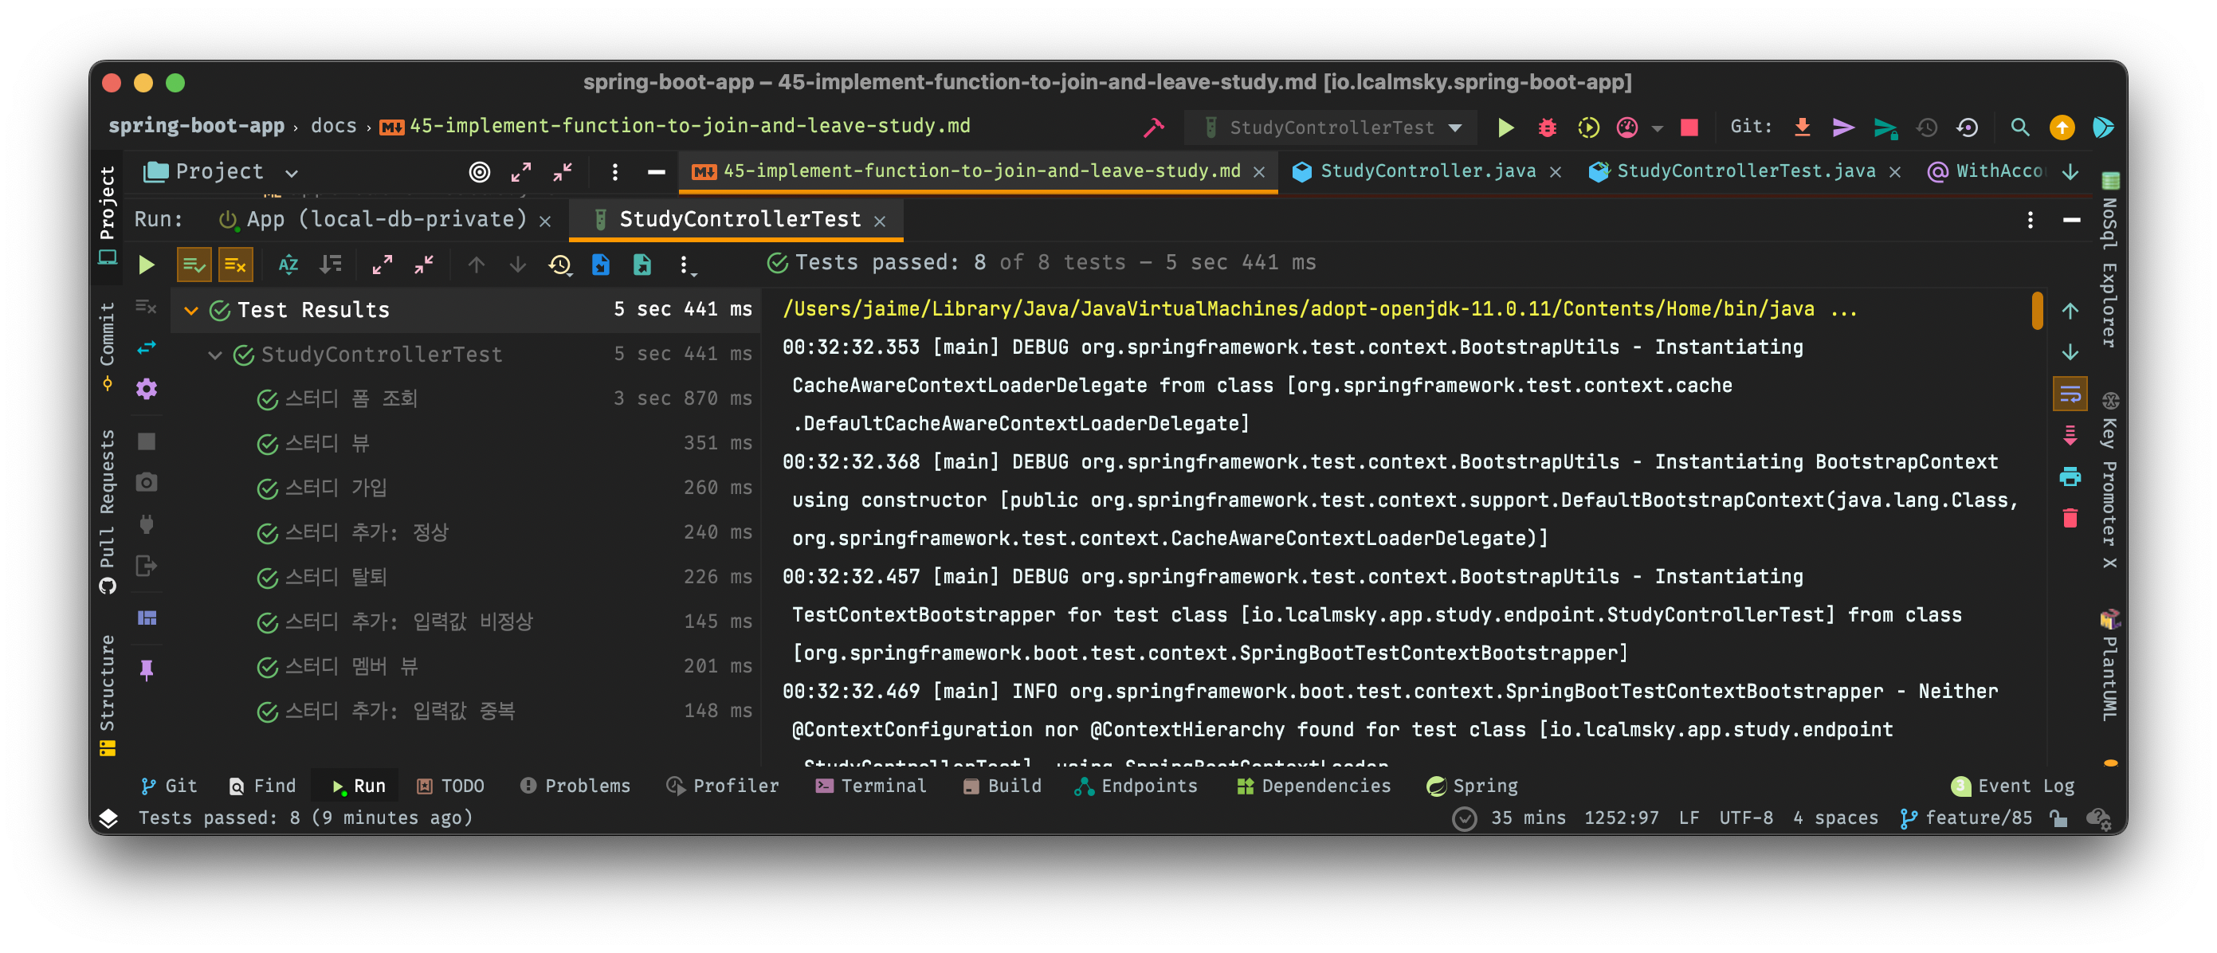
Task: Click the print console output icon
Action: pyautogui.click(x=2070, y=476)
